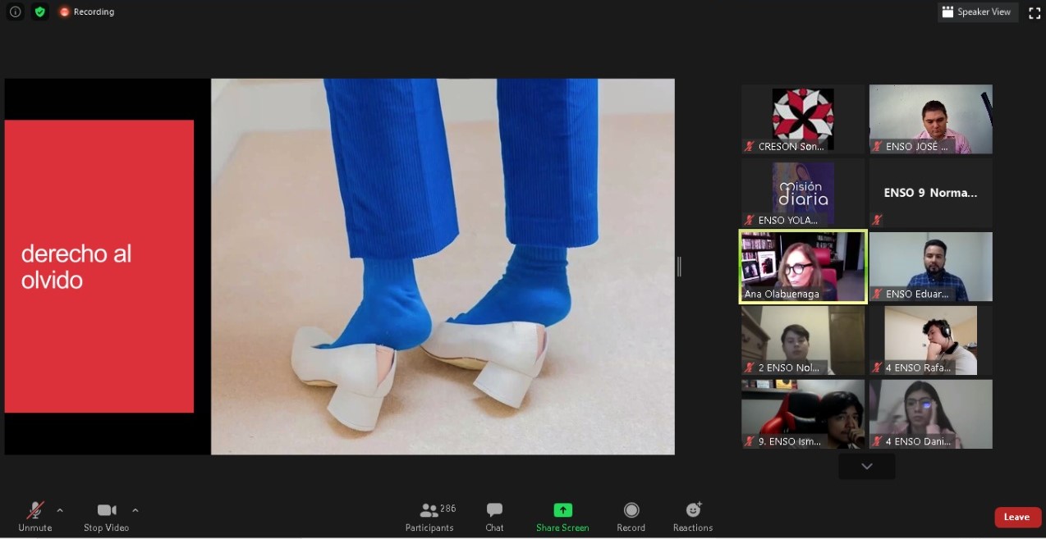Open the Reactions menu

coord(693,516)
